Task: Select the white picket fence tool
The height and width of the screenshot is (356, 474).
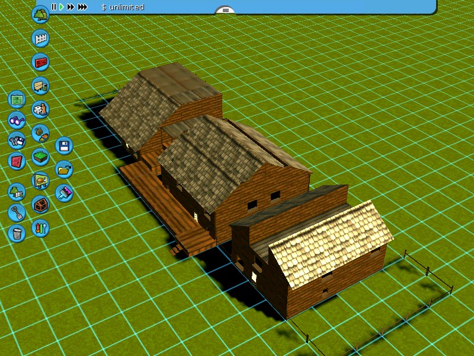Action: coord(40,39)
